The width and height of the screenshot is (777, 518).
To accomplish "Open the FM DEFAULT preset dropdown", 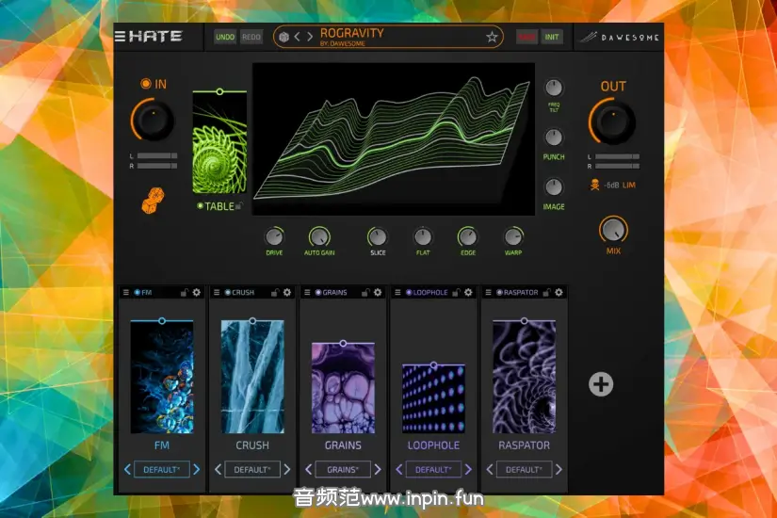I will pyautogui.click(x=161, y=469).
